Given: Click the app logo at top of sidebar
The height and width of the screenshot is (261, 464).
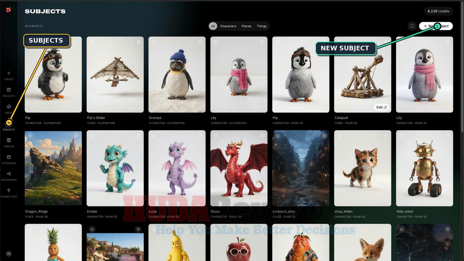Looking at the screenshot, I should coord(9,10).
